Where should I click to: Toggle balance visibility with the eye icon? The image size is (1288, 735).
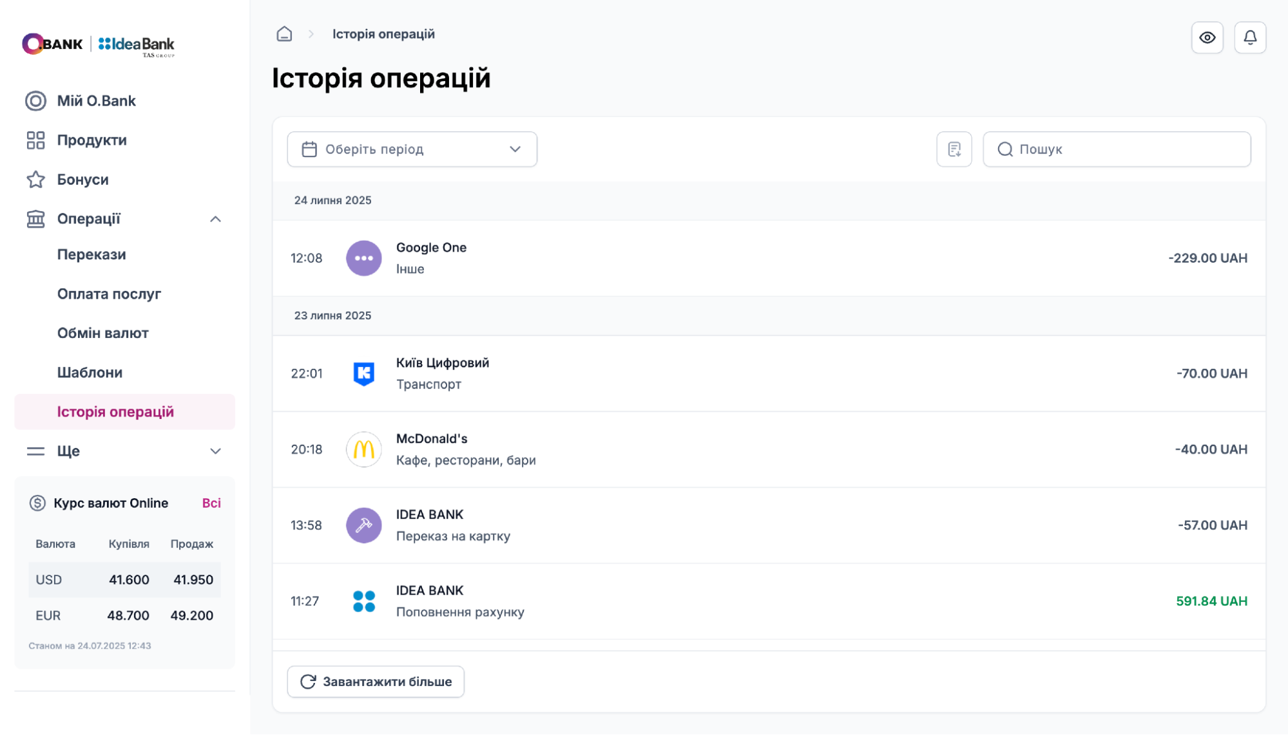(x=1207, y=38)
